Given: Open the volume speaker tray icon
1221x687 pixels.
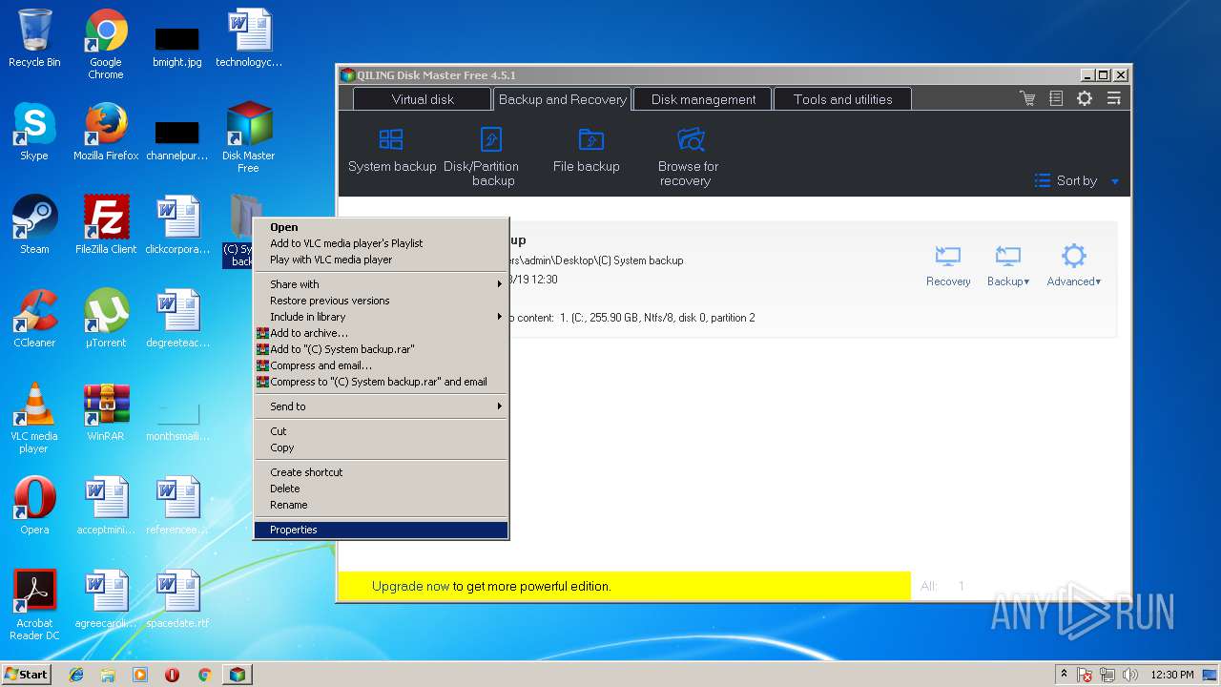Looking at the screenshot, I should 1130,675.
